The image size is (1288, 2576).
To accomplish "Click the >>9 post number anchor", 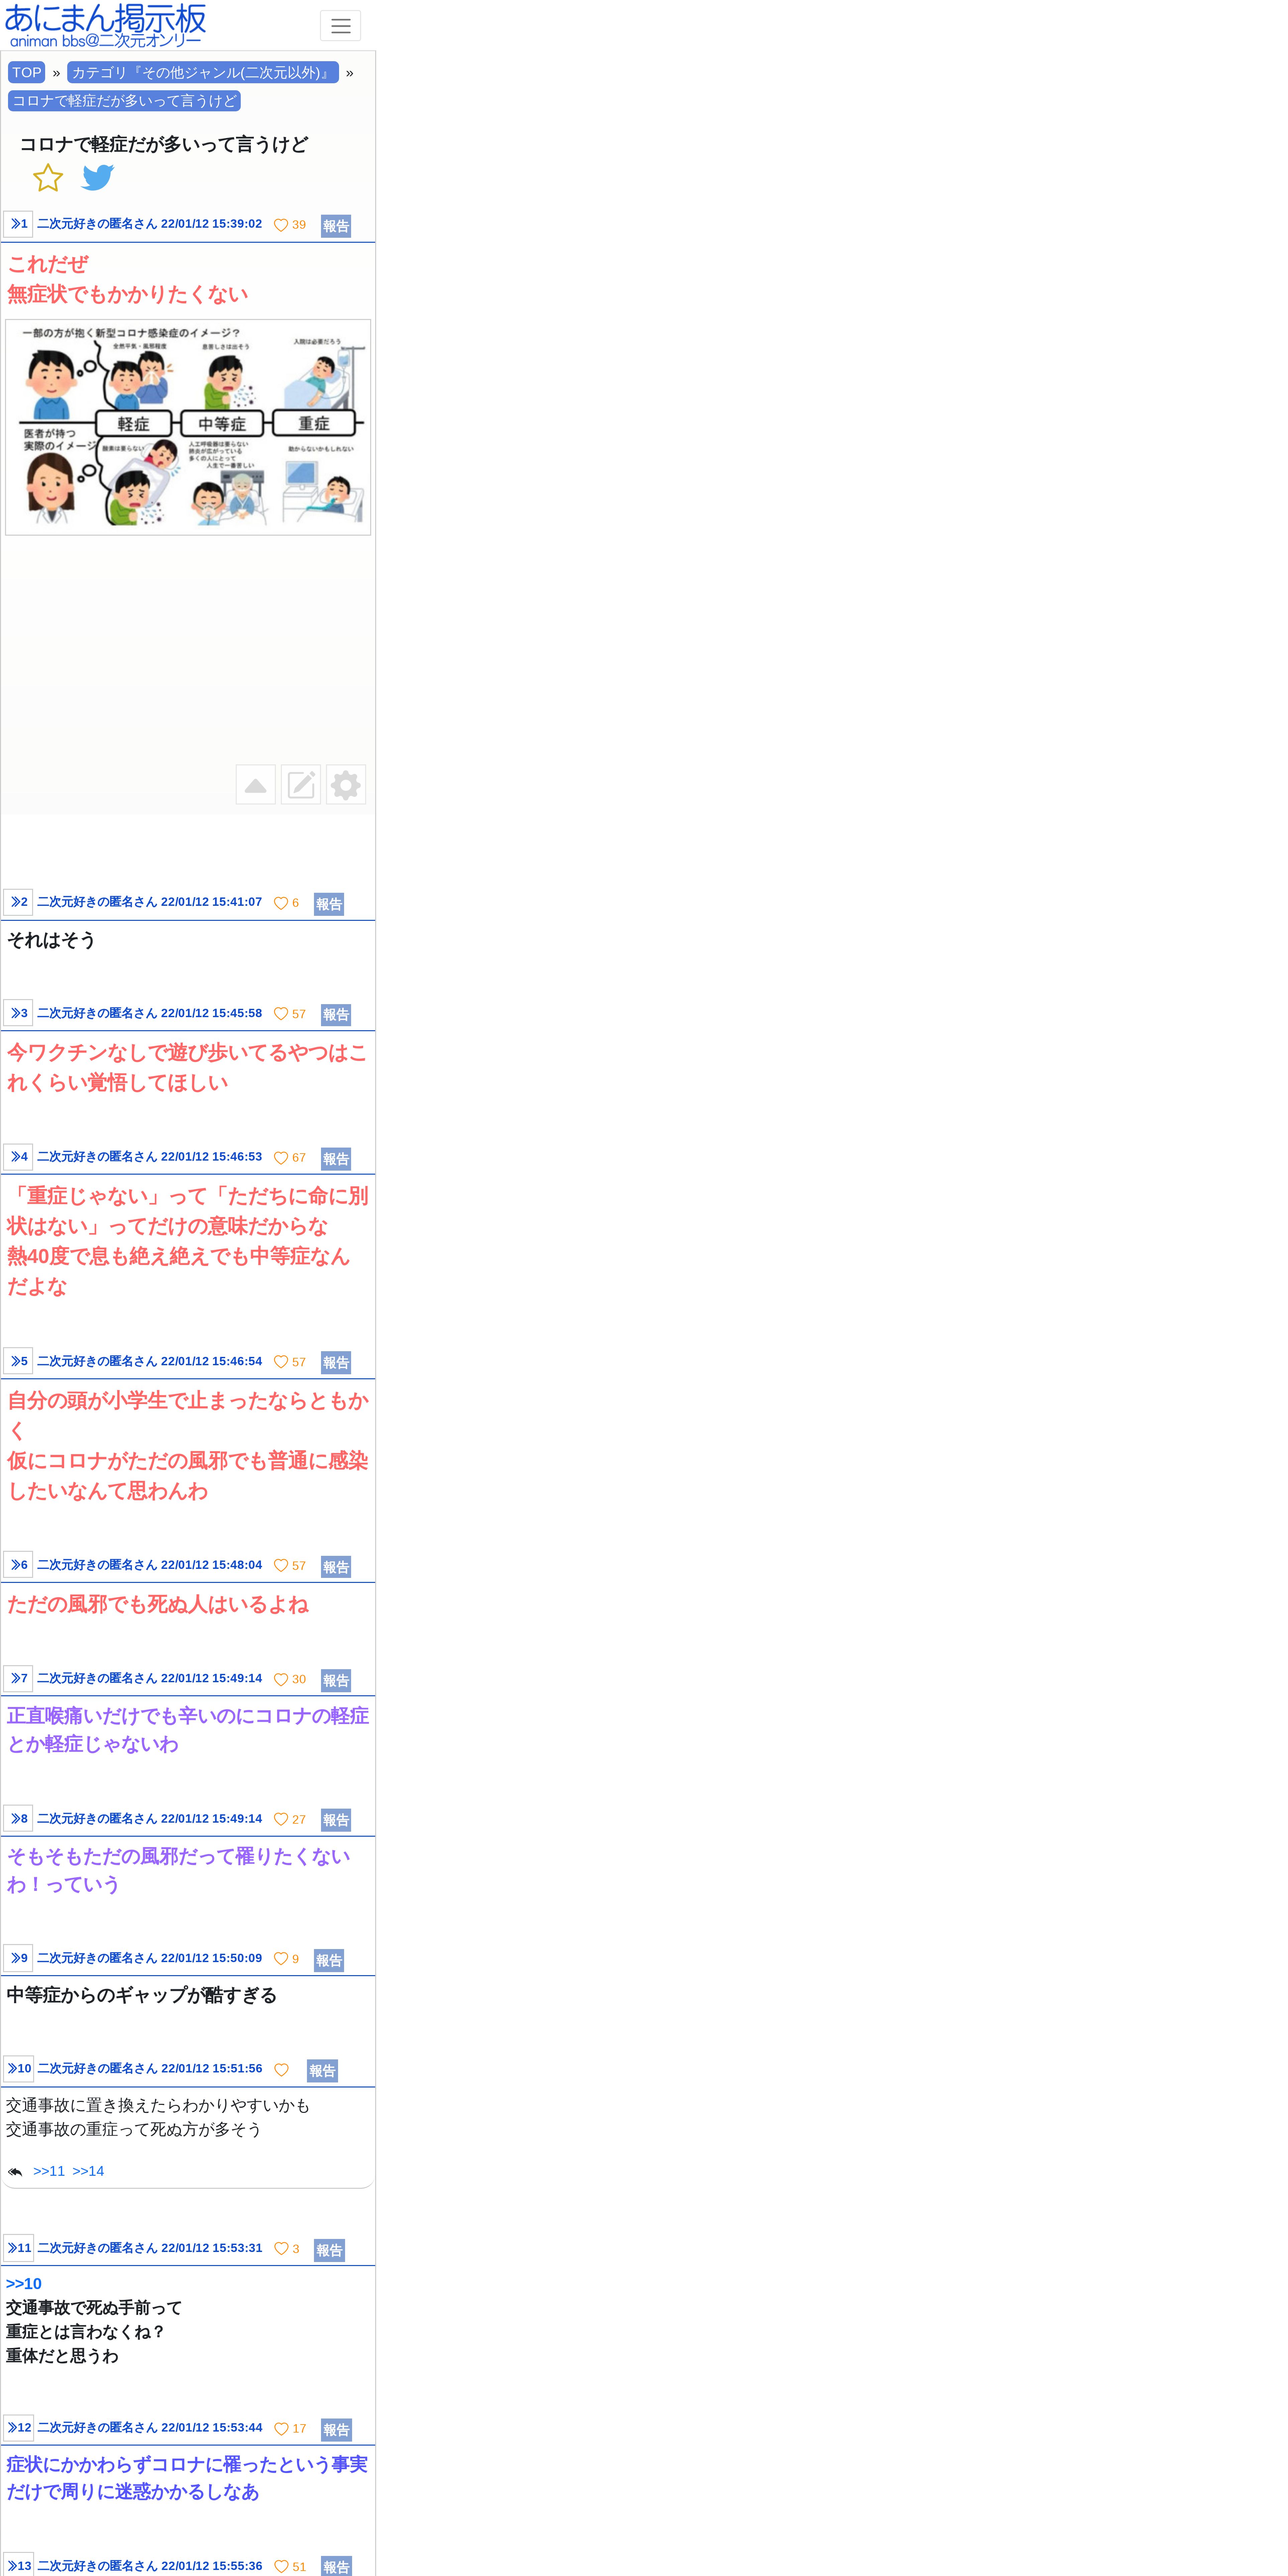I will pyautogui.click(x=18, y=1958).
